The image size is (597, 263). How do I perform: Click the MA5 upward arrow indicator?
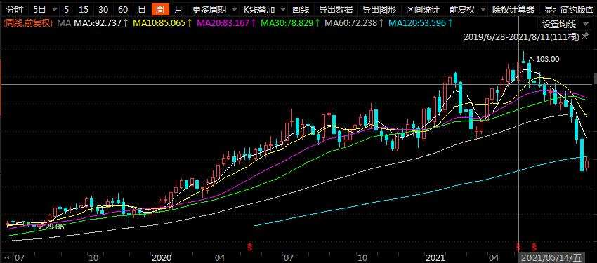coord(126,24)
